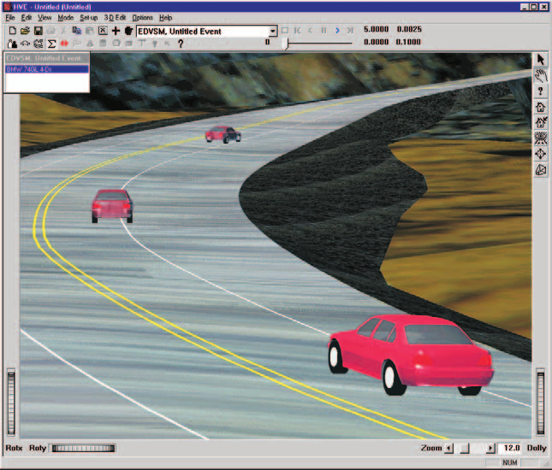
Task: Play forward with the blue arrow button
Action: 337,31
